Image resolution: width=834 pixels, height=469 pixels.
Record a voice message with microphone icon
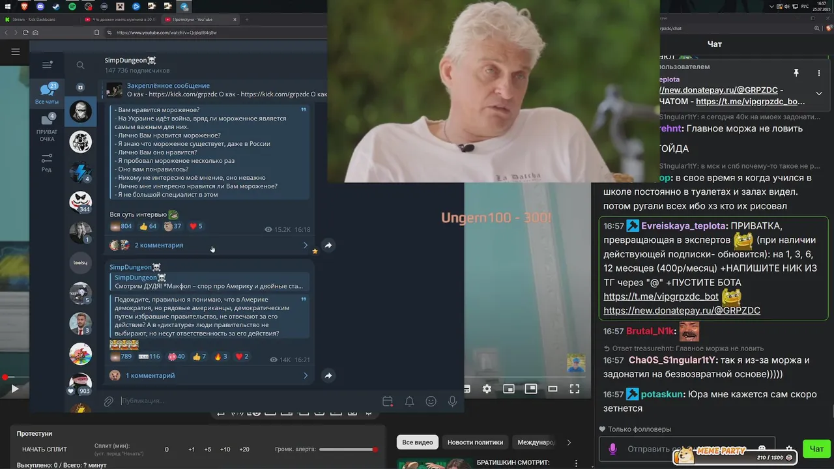[452, 401]
